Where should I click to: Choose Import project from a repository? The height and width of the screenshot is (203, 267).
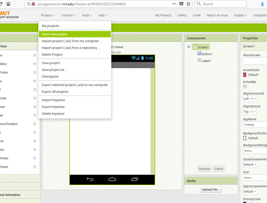pos(75,48)
